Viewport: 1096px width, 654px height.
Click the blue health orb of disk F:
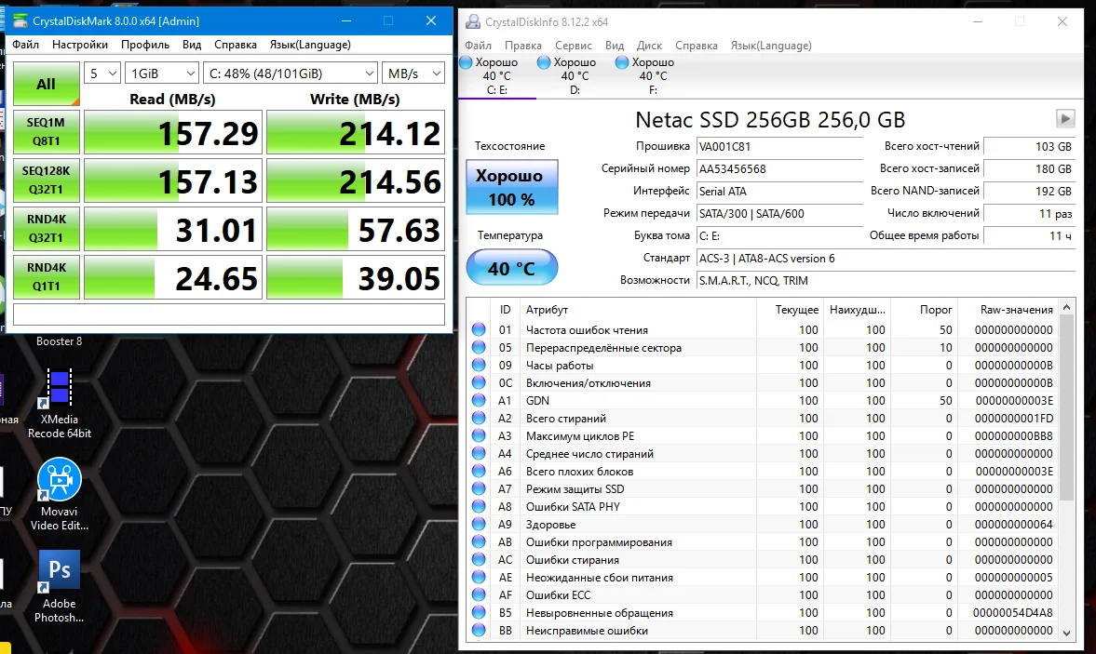pyautogui.click(x=622, y=62)
